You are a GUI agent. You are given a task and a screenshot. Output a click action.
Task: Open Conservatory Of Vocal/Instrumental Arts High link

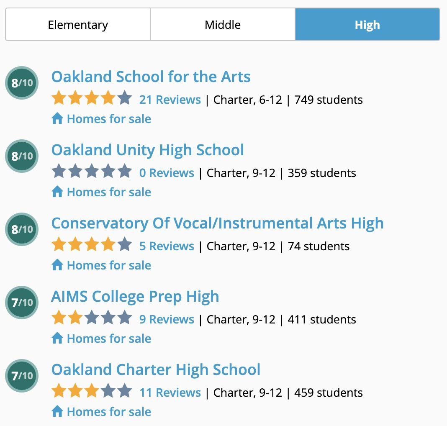217,223
